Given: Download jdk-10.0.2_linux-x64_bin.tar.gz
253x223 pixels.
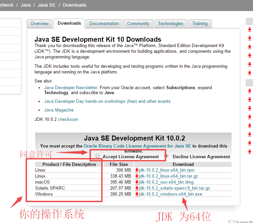Looking at the screenshot, I should [x=168, y=176].
